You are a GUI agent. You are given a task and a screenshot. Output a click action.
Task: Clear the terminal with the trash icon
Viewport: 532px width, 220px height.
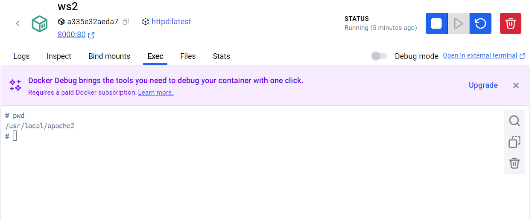tap(514, 163)
